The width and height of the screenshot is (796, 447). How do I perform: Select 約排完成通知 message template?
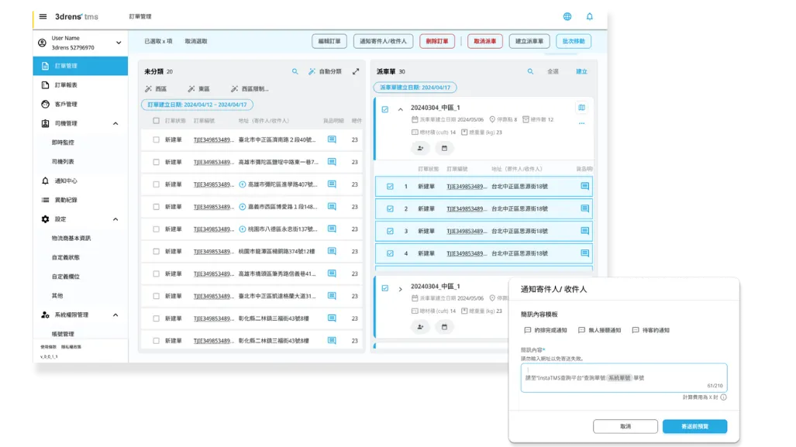coord(546,330)
